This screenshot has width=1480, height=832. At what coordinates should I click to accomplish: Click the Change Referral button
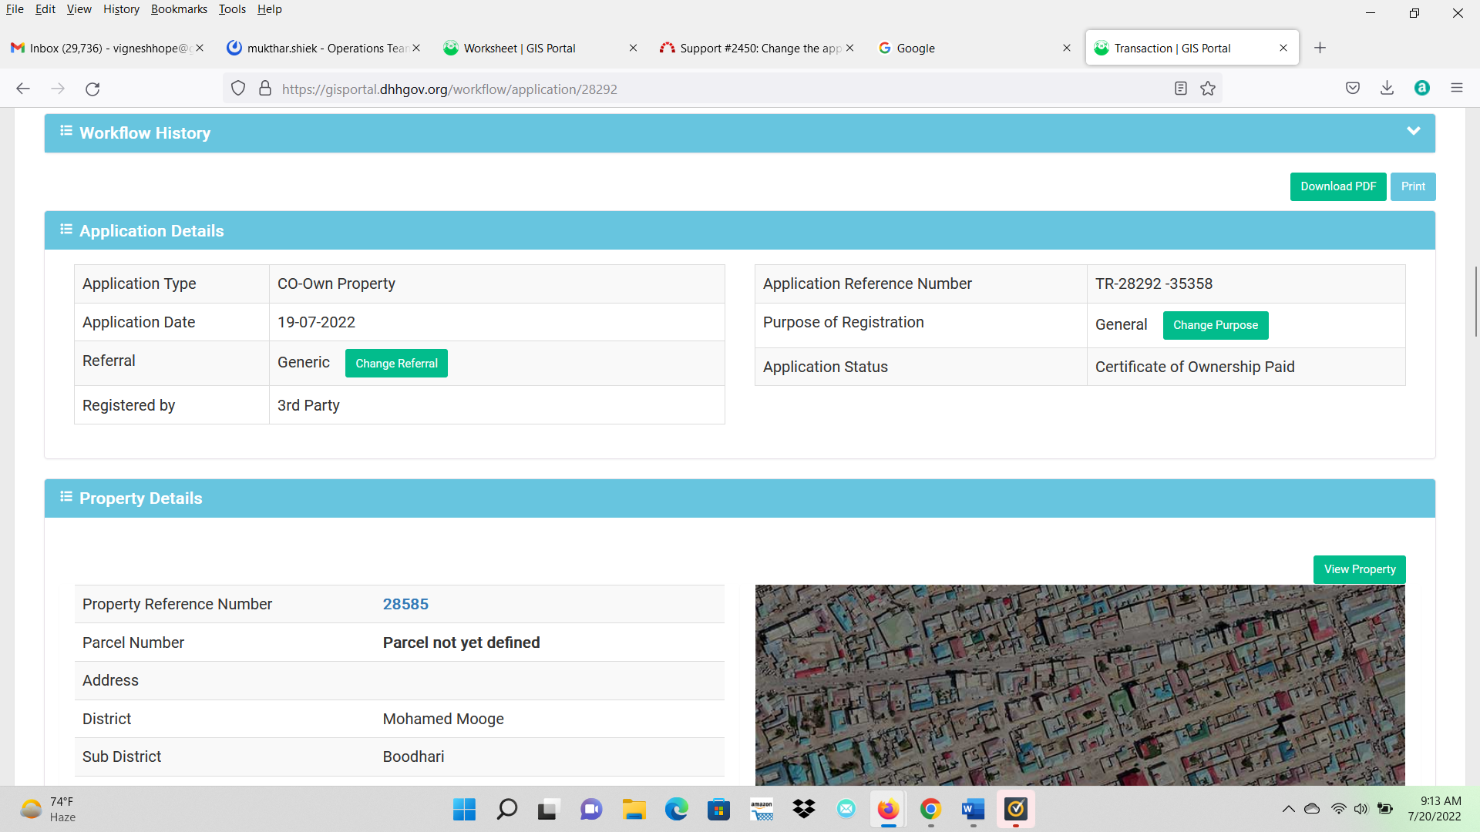(396, 364)
